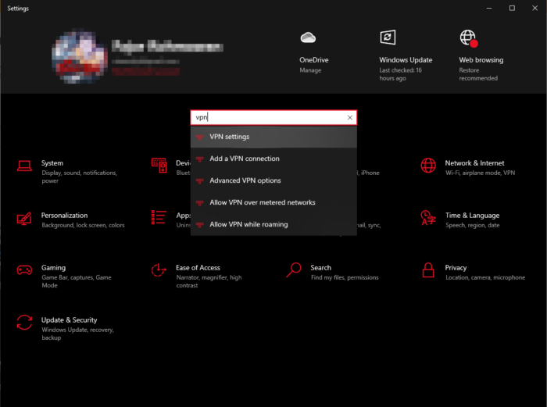
Task: Choose Add a VPN connection suggestion
Action: pyautogui.click(x=273, y=159)
